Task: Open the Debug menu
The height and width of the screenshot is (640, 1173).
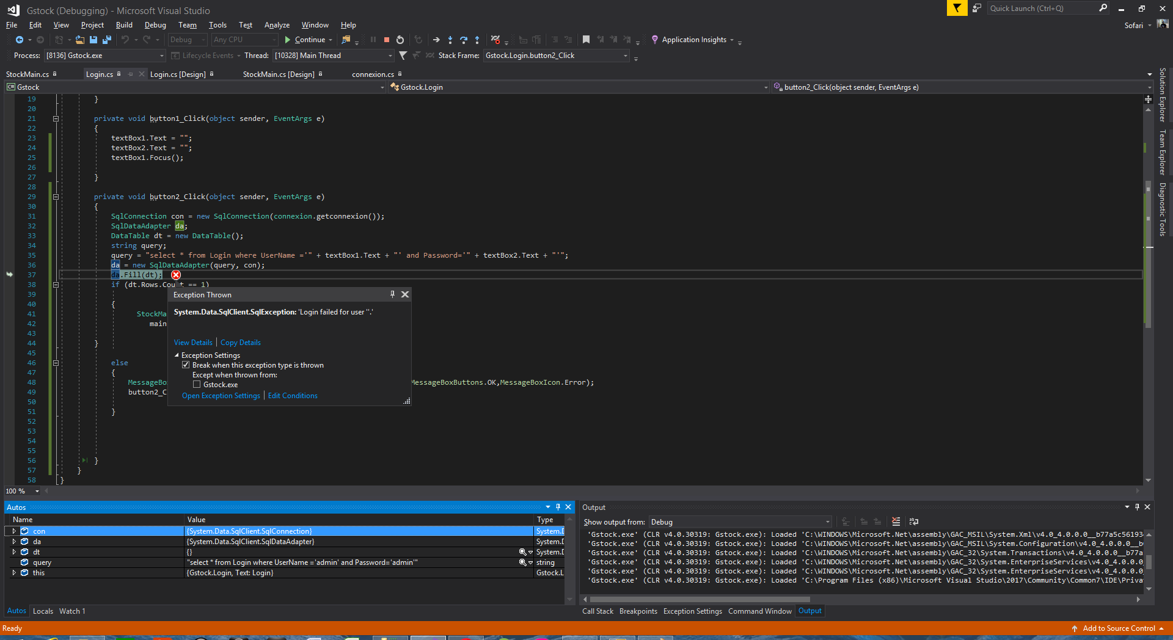Action: tap(155, 25)
